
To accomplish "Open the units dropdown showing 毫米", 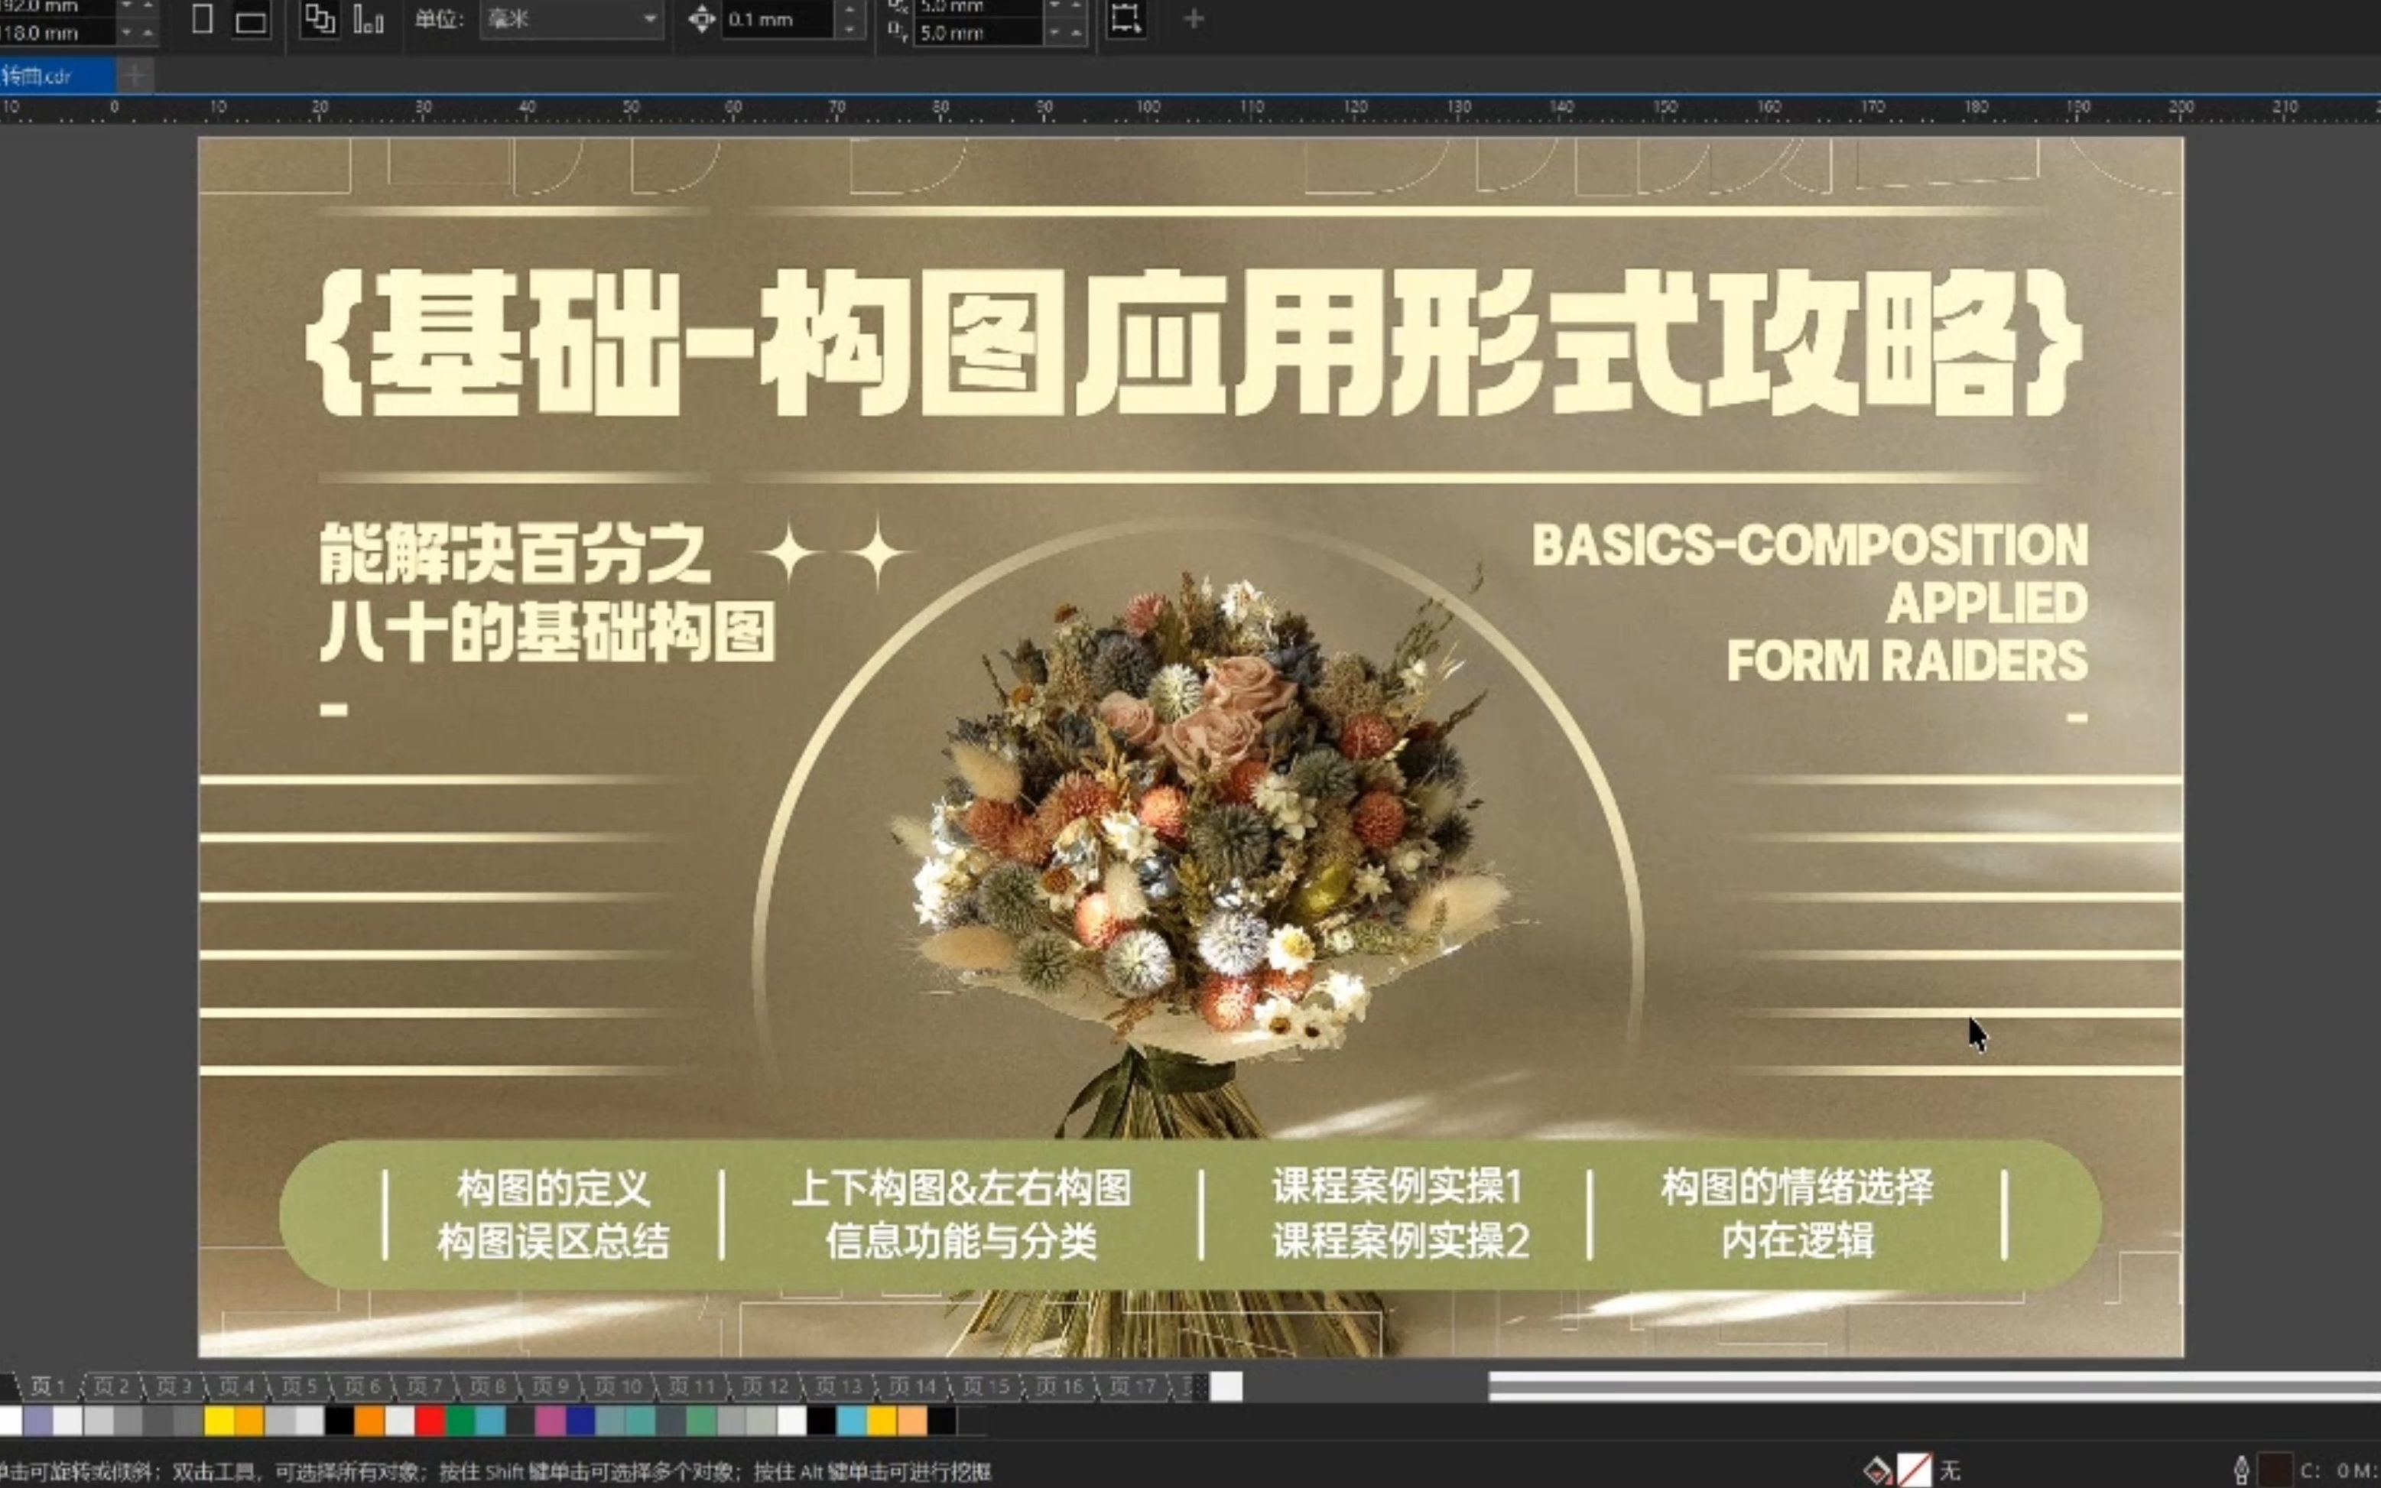I will click(572, 20).
